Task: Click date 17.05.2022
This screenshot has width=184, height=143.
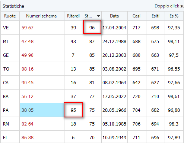Action: pos(114,96)
